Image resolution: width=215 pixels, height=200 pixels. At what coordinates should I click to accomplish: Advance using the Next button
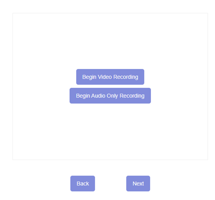pos(138,183)
